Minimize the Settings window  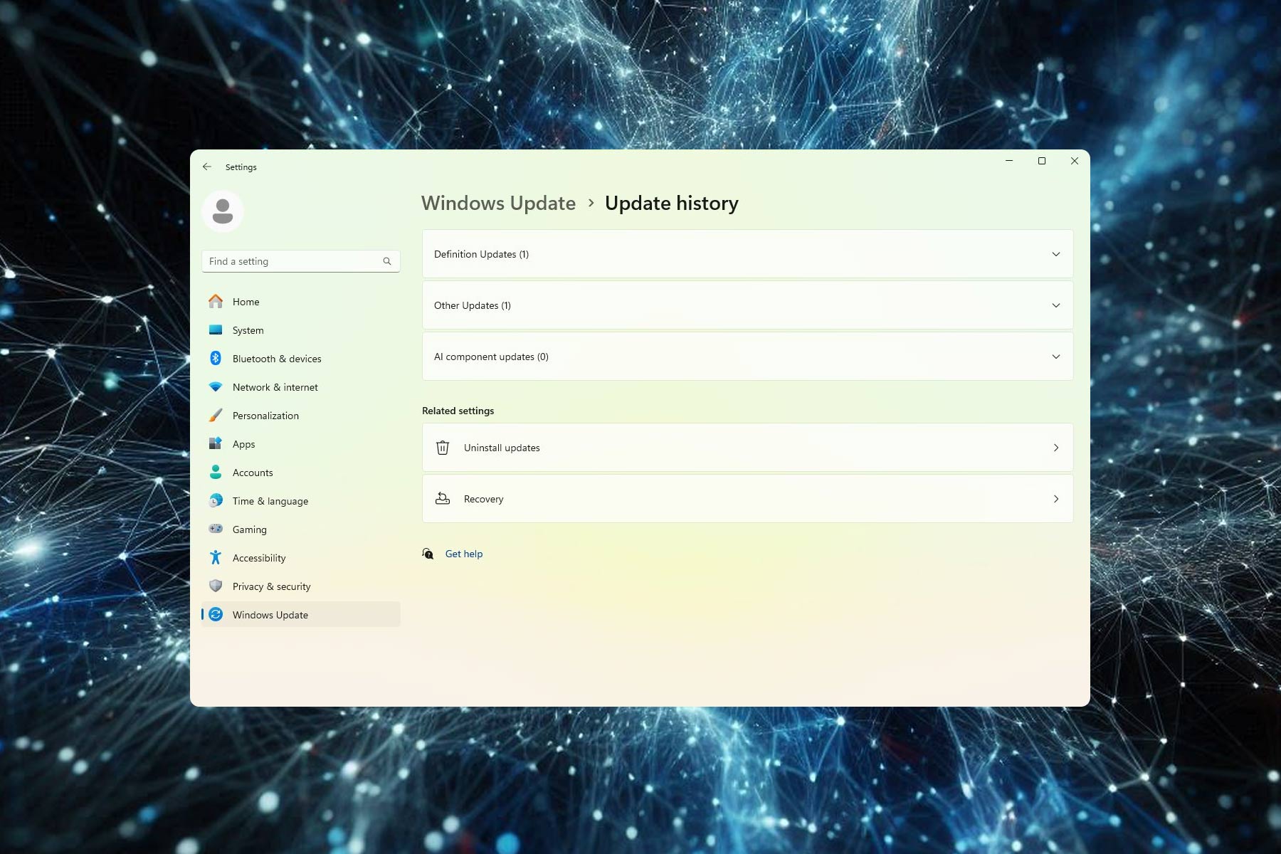click(x=1009, y=161)
